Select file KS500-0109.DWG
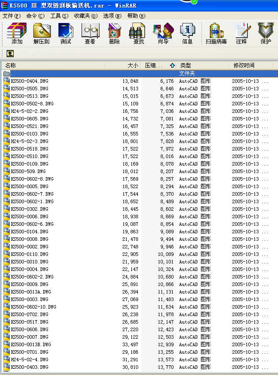Viewport: 278px width, 375px height. click(29, 164)
